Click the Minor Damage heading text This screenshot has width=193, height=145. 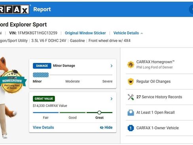point(64,66)
